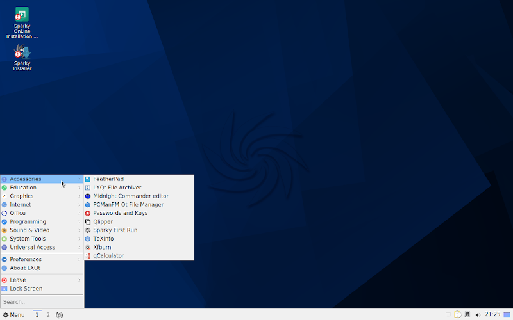
Task: Click the tray icon left of the volume icon
Action: pyautogui.click(x=467, y=314)
